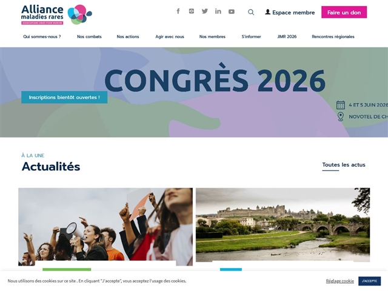Open the Agir avec nous menu
Viewport: 388px width, 291px height.
(x=170, y=36)
